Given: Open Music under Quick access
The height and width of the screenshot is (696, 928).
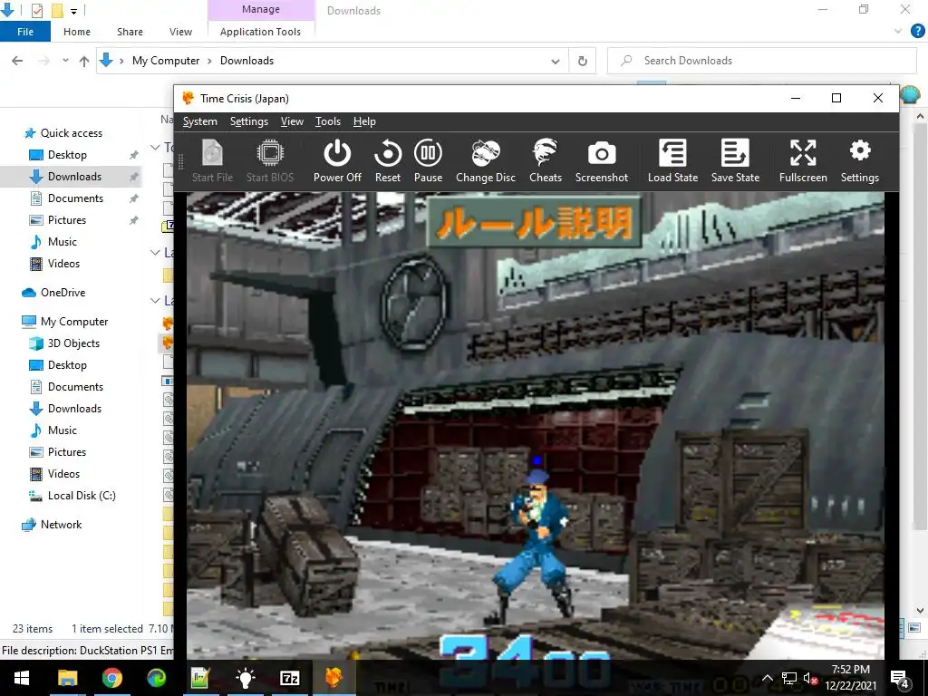Looking at the screenshot, I should [63, 241].
